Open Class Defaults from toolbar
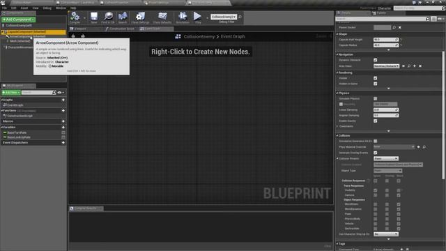Viewport: 446px width, 251px height. click(x=162, y=17)
